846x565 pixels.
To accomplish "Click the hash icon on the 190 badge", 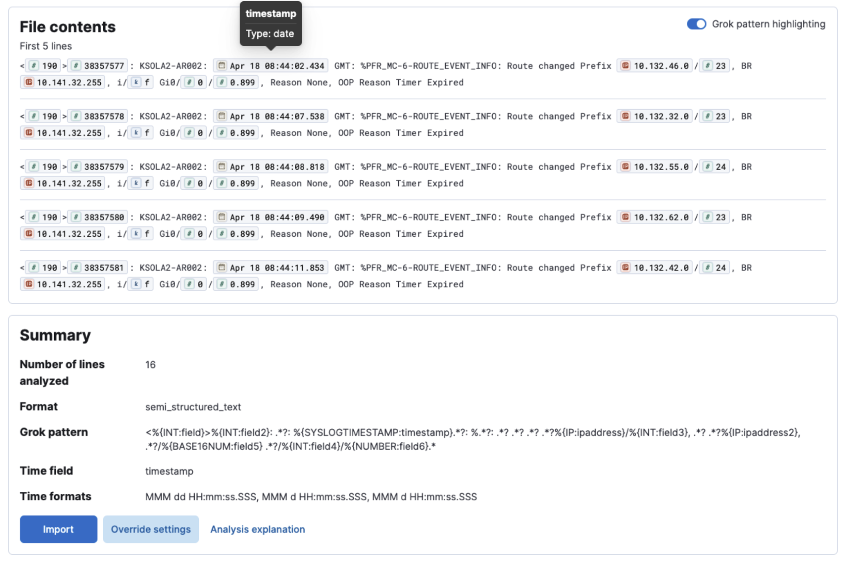I will [x=35, y=66].
